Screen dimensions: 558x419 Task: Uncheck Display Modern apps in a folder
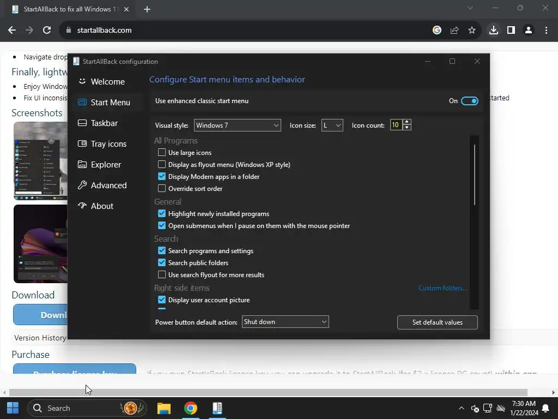point(161,176)
